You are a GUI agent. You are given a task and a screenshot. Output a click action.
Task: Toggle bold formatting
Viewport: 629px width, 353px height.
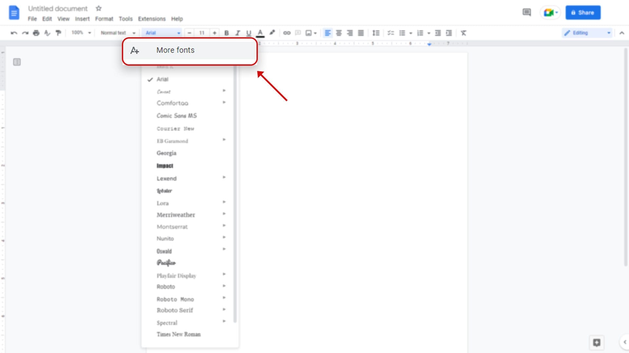(x=226, y=33)
